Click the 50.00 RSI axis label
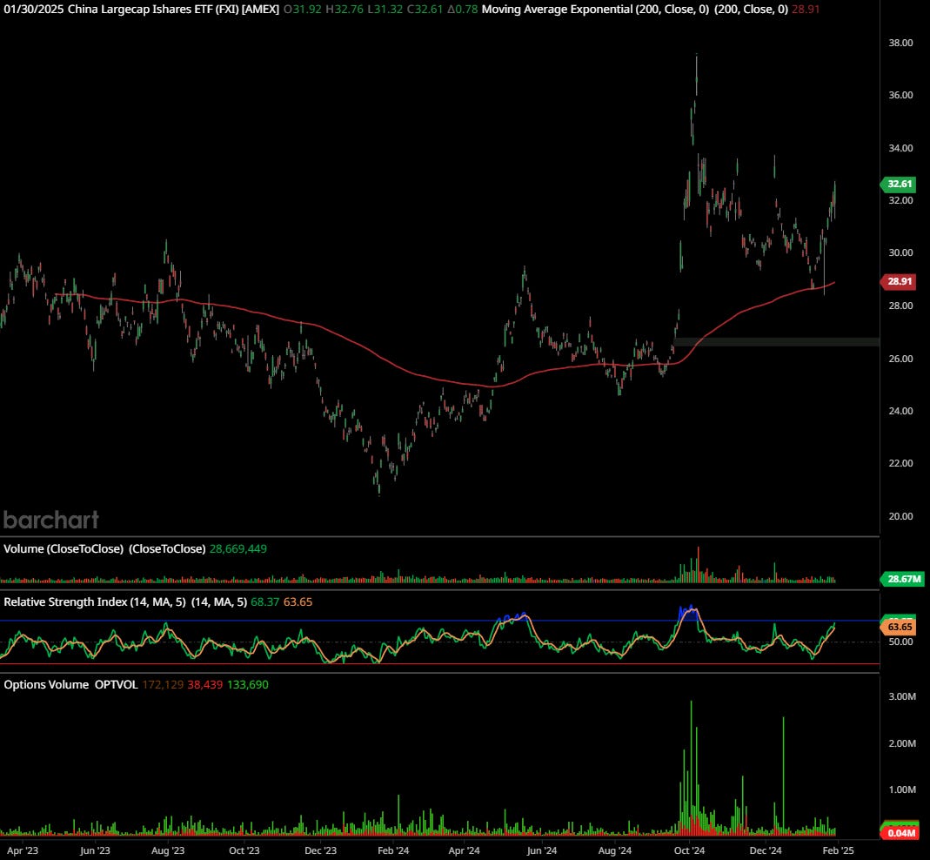 (900, 642)
